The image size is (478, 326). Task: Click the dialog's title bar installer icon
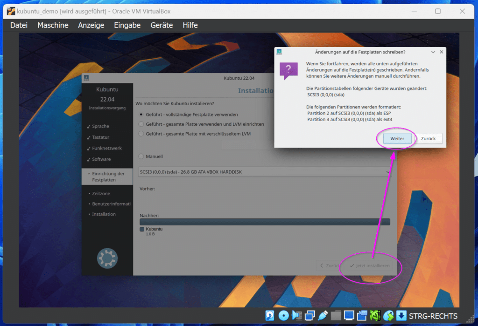pos(279,52)
